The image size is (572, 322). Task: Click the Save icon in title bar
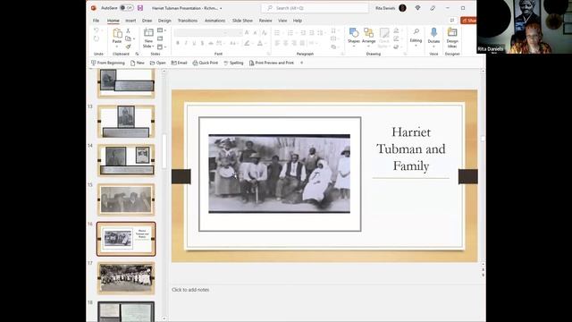click(140, 8)
